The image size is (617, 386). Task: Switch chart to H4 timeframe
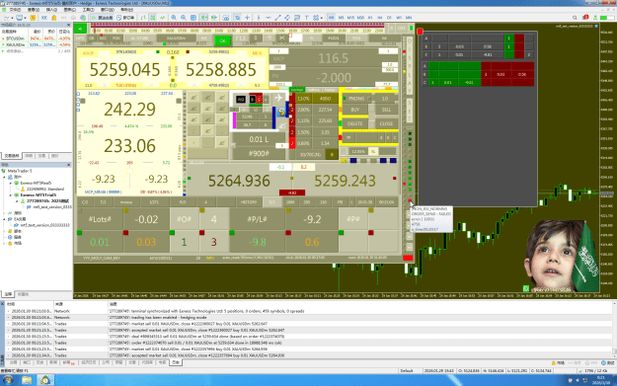pyautogui.click(x=380, y=18)
